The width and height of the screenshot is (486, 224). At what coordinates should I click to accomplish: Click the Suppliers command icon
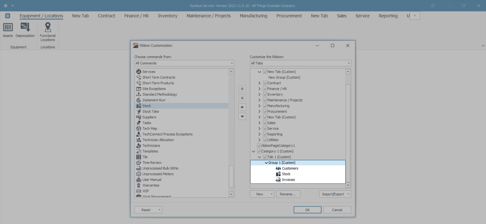[x=139, y=117]
